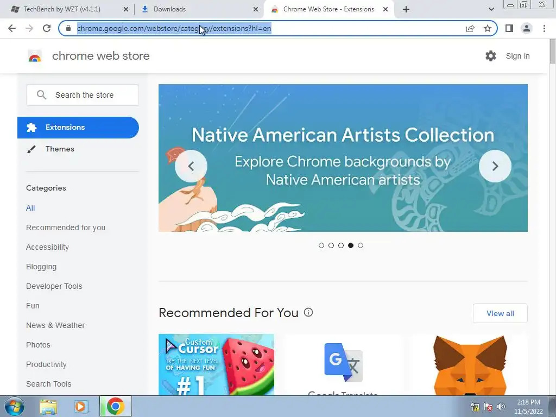
Task: Open the tab search dropdown arrow
Action: [x=491, y=9]
